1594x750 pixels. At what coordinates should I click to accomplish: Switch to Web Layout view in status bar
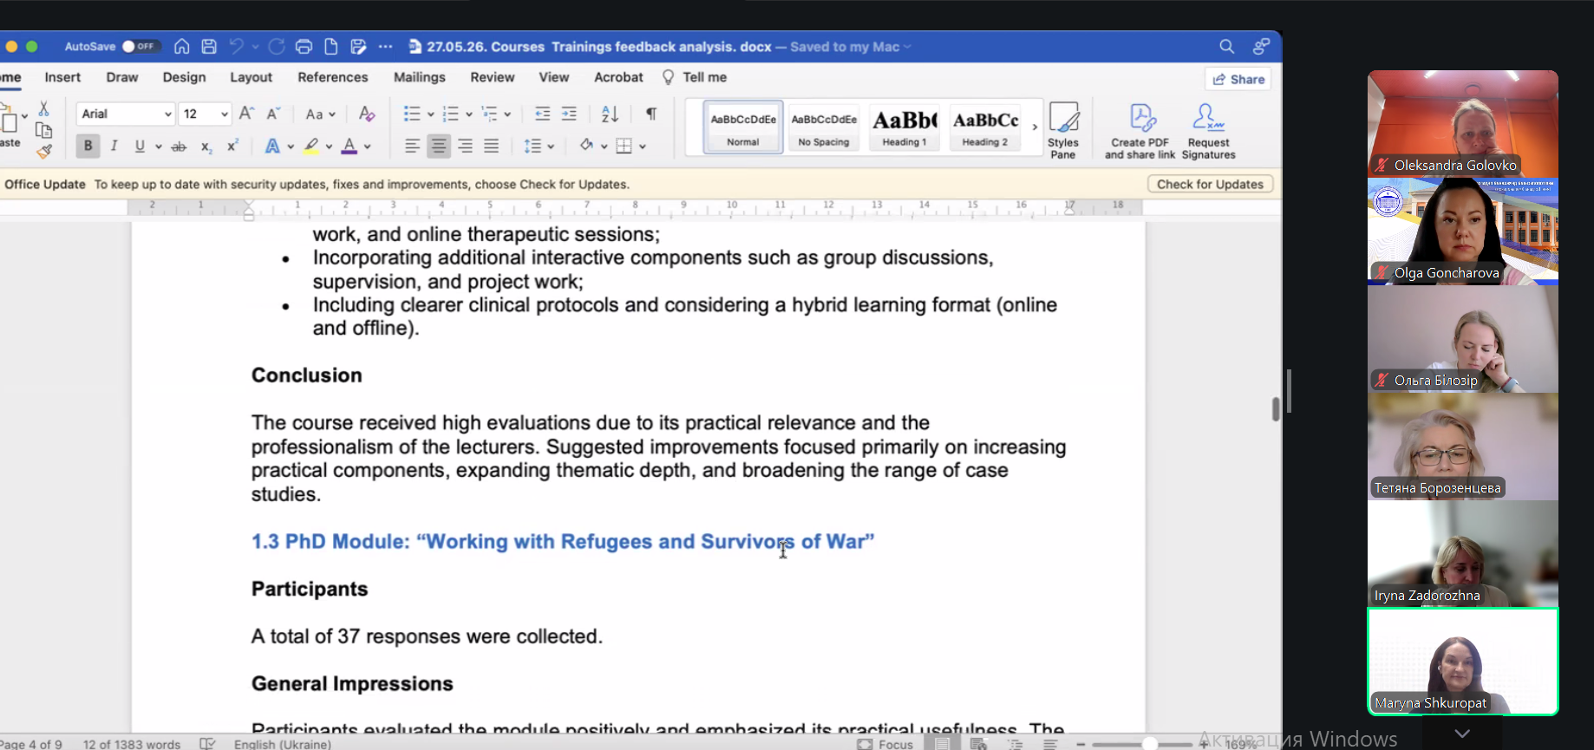[978, 744]
